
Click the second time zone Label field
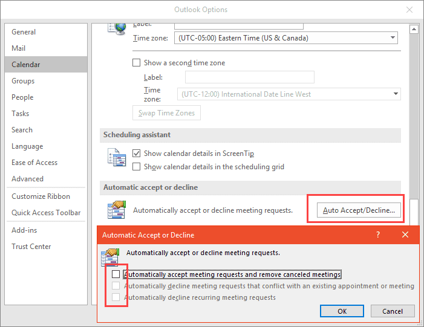click(x=249, y=77)
